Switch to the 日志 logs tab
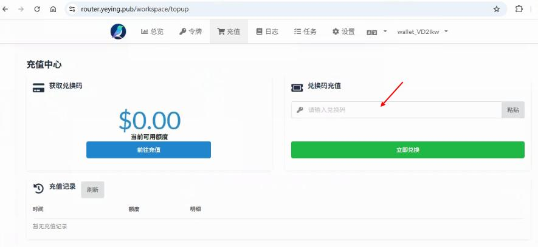This screenshot has width=538, height=247. tap(267, 32)
